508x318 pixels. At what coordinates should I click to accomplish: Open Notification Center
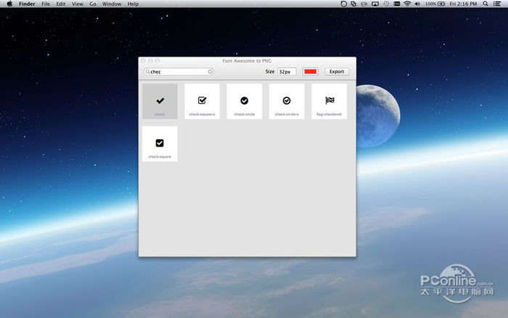coord(499,4)
